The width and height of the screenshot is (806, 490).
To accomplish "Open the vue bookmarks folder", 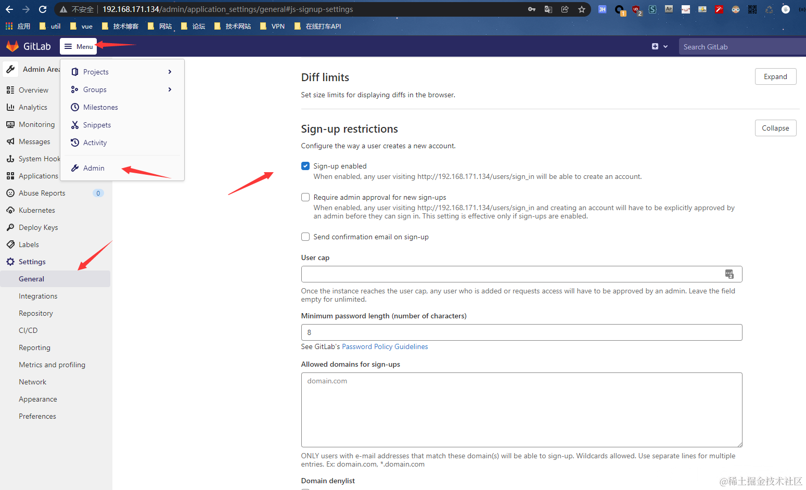I will [81, 26].
